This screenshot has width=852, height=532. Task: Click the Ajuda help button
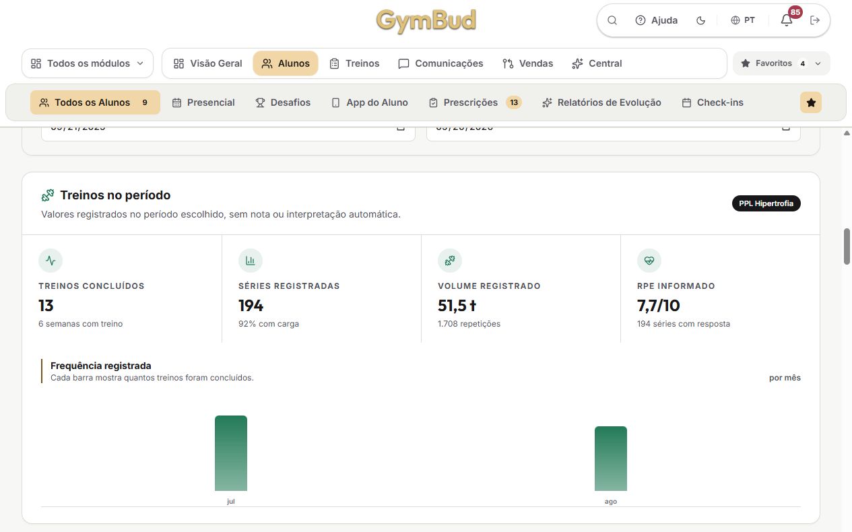(x=657, y=20)
